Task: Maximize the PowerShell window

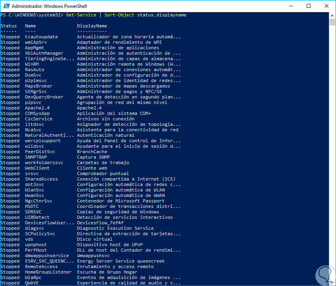Action: [309, 6]
